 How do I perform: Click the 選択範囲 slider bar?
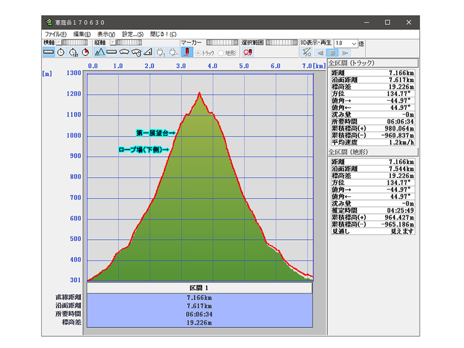coord(281,43)
